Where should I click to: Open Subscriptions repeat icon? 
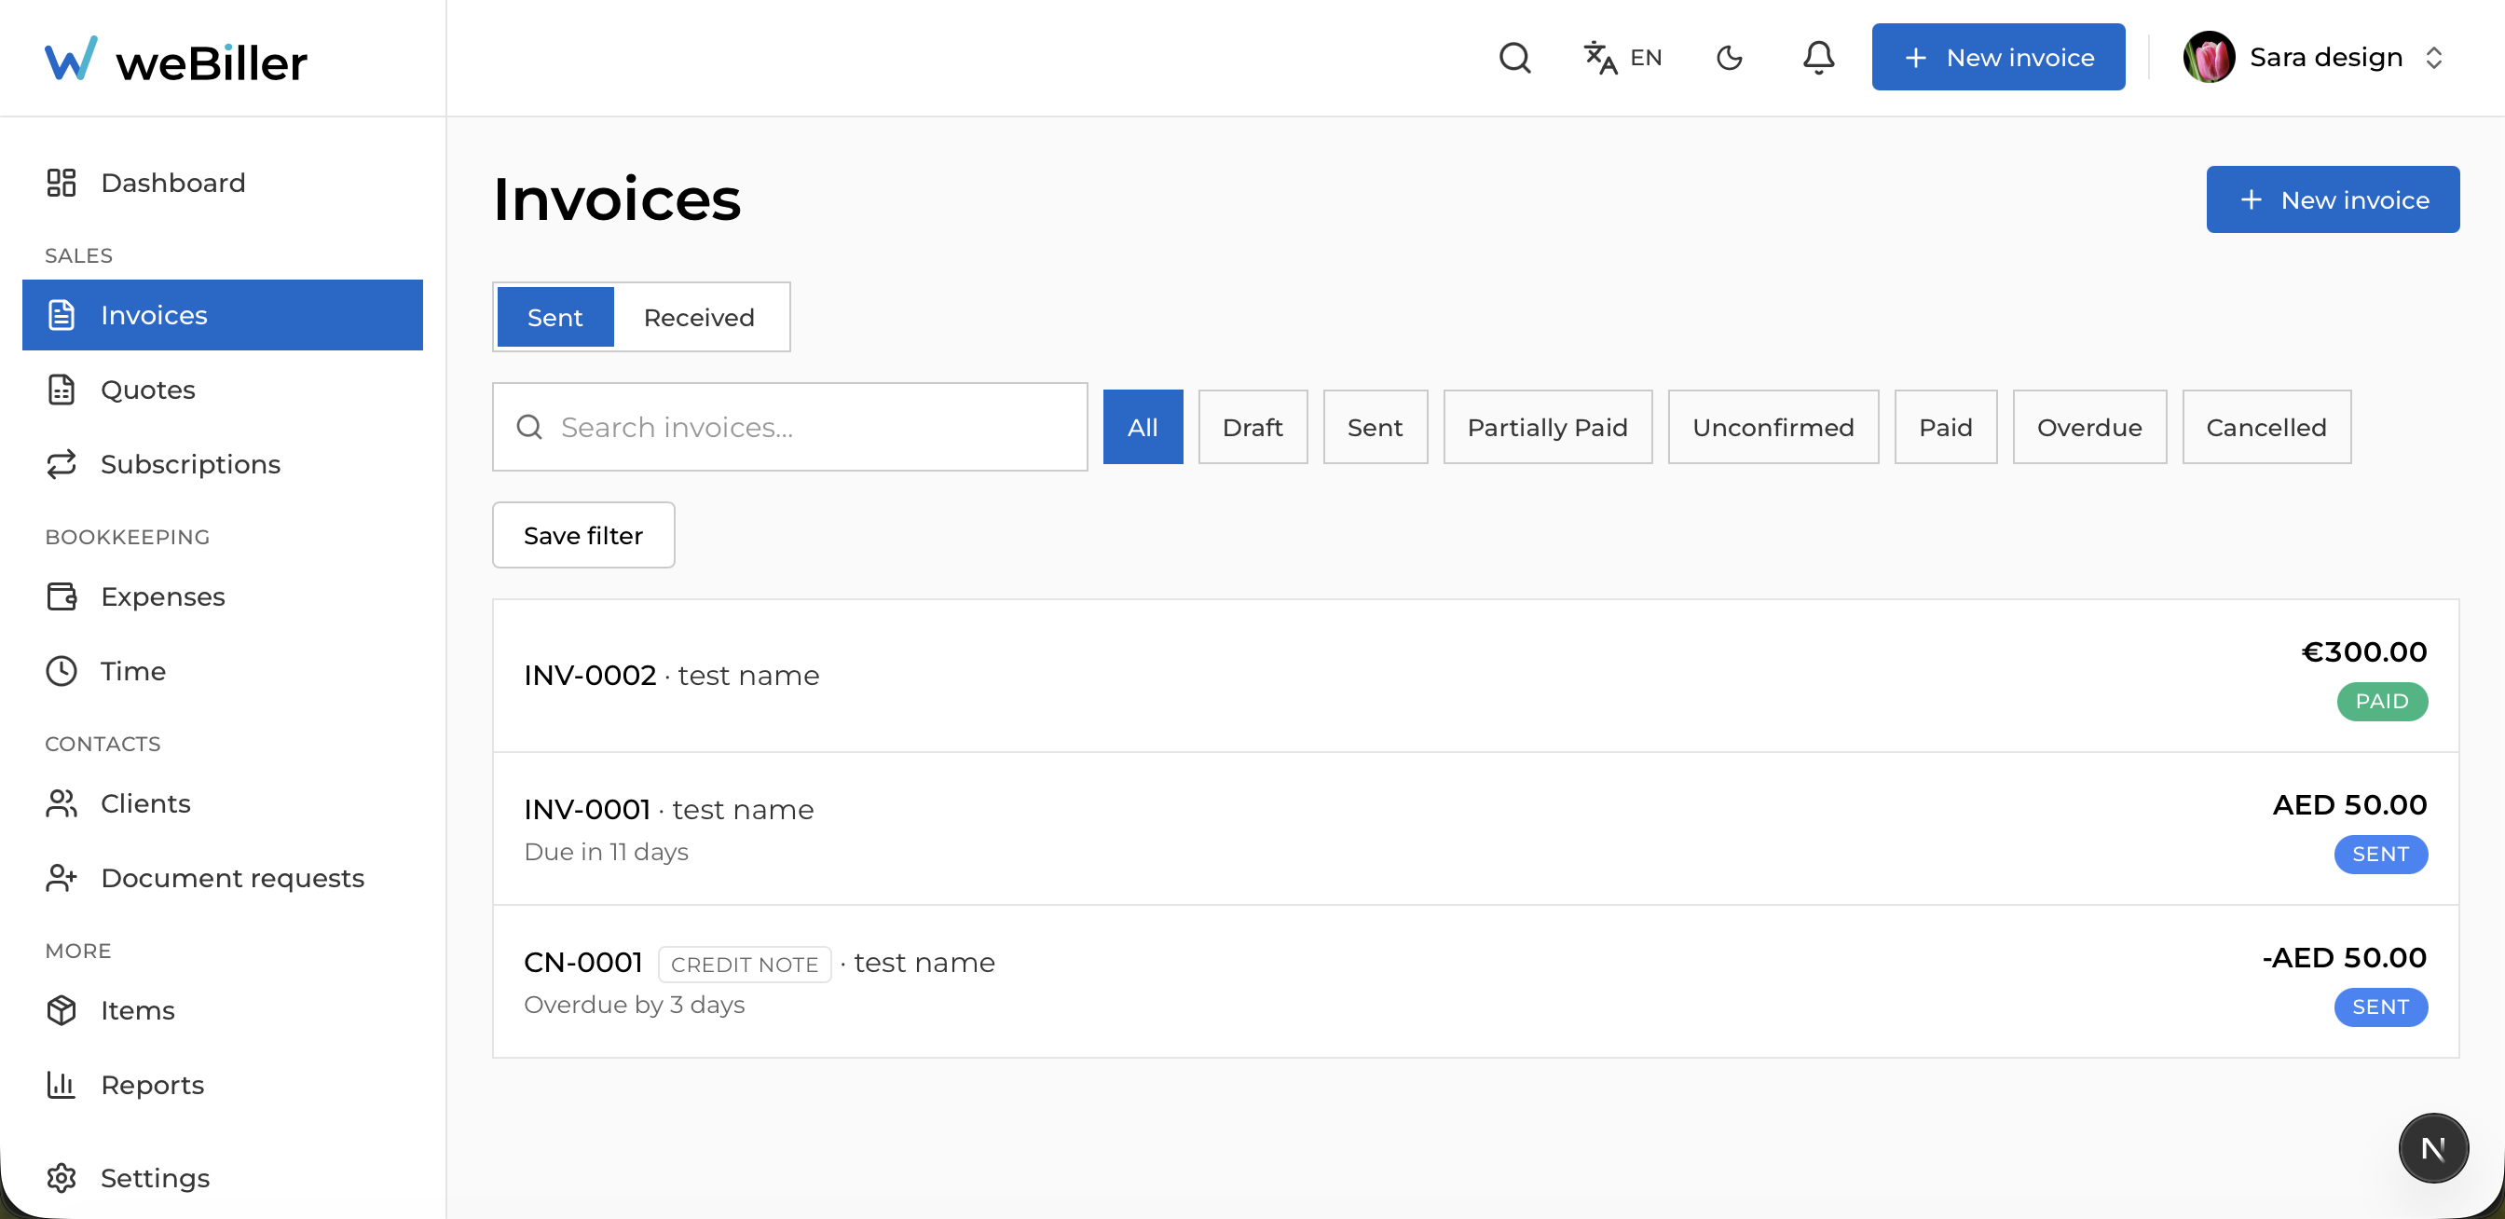pyautogui.click(x=62, y=464)
